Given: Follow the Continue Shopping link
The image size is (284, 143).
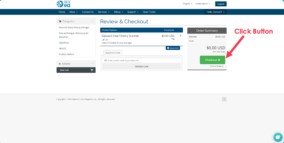Looking at the screenshot, I should (216, 66).
